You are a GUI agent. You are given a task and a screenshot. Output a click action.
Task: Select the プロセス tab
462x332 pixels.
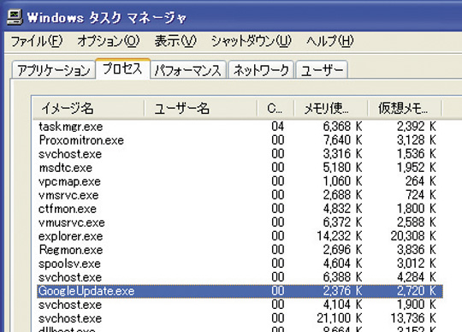(x=122, y=68)
